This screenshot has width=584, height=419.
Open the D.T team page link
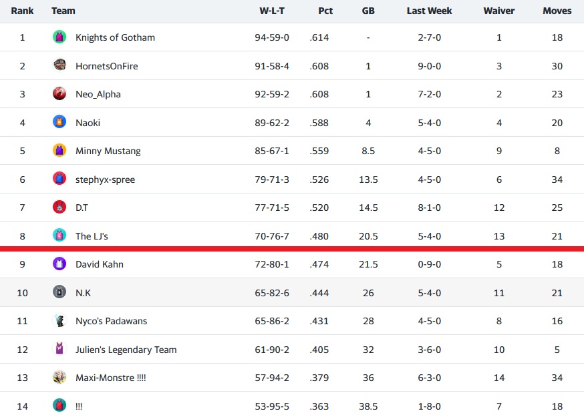(82, 207)
